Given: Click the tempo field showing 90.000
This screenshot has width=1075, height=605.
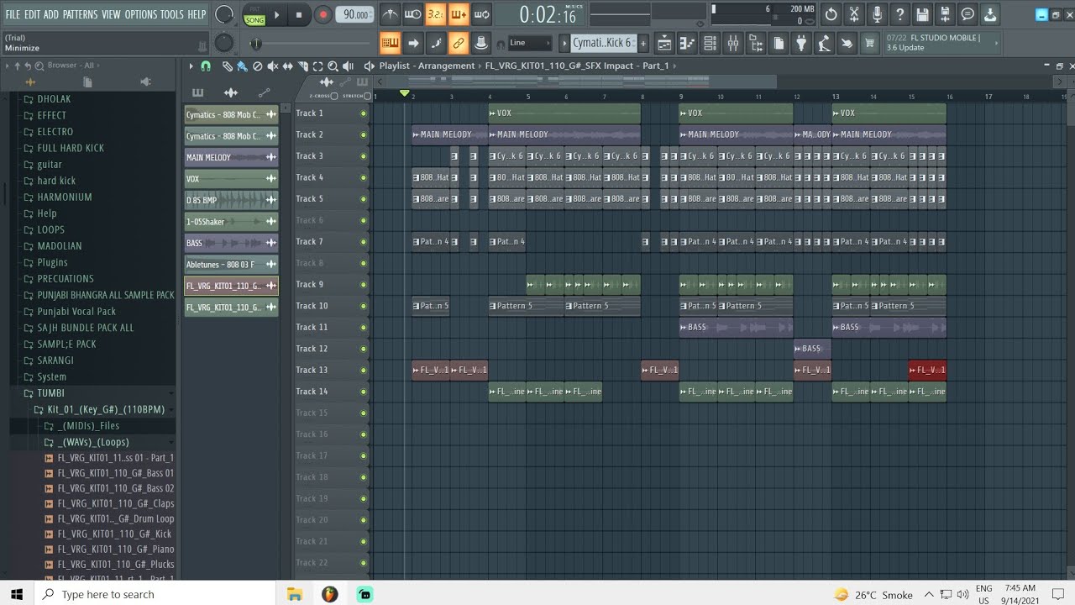Looking at the screenshot, I should (354, 14).
